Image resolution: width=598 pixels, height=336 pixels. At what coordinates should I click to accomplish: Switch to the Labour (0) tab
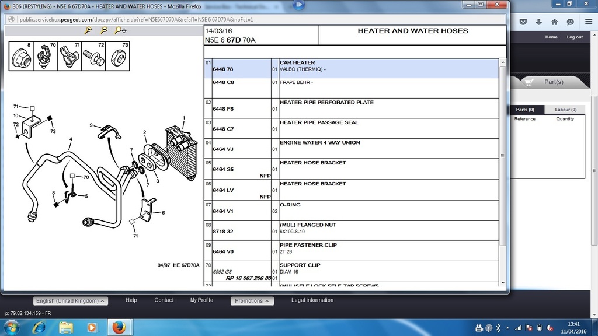click(x=565, y=110)
